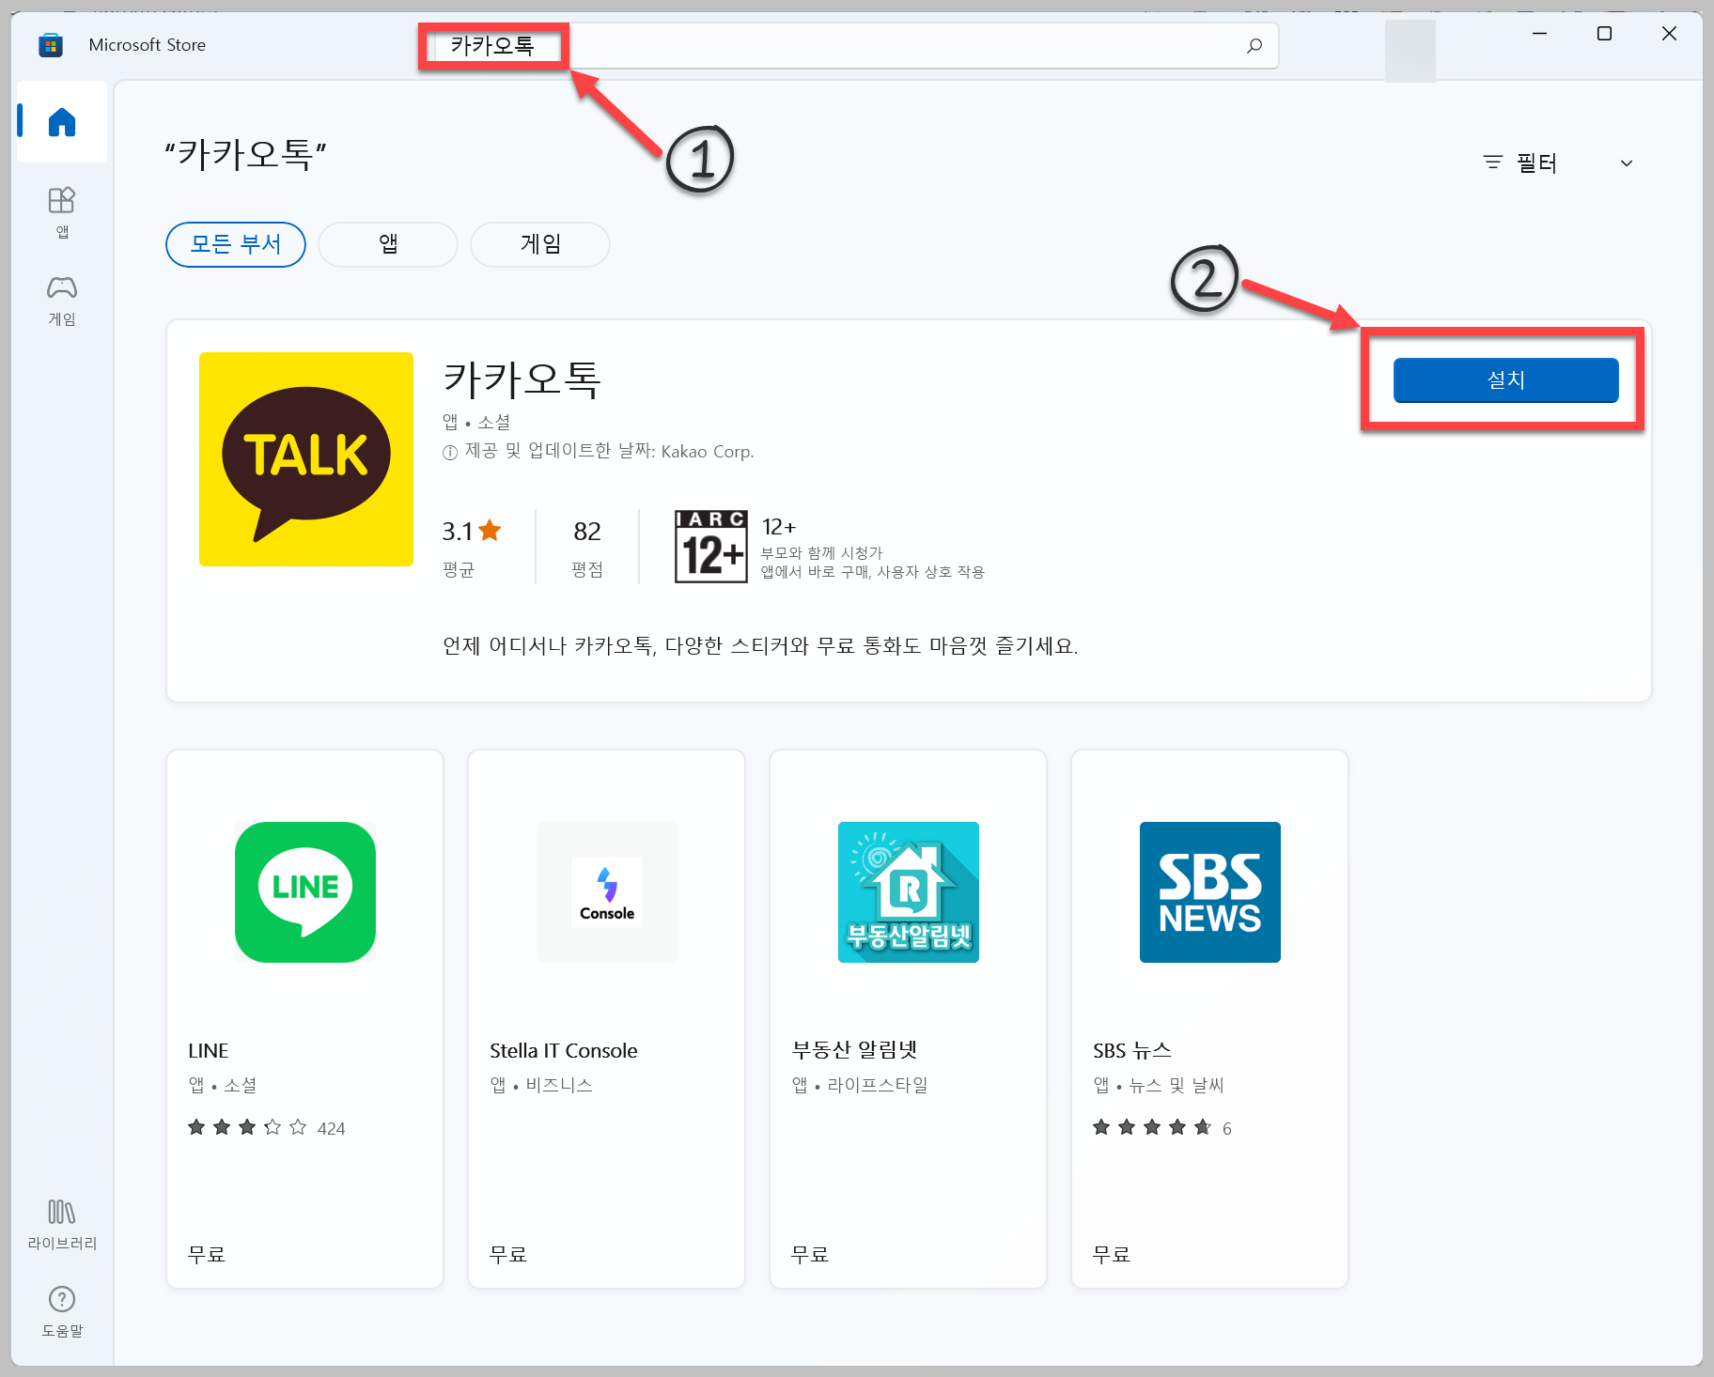Click 무료 price on the LINE card
The image size is (1714, 1377).
click(x=207, y=1254)
